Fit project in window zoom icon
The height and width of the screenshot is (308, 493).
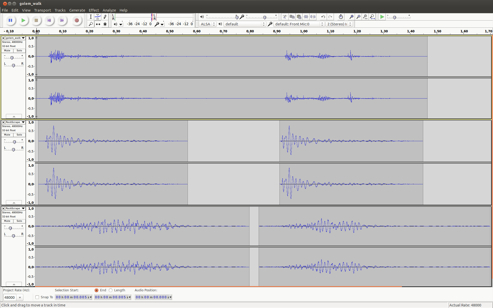pyautogui.click(x=372, y=17)
